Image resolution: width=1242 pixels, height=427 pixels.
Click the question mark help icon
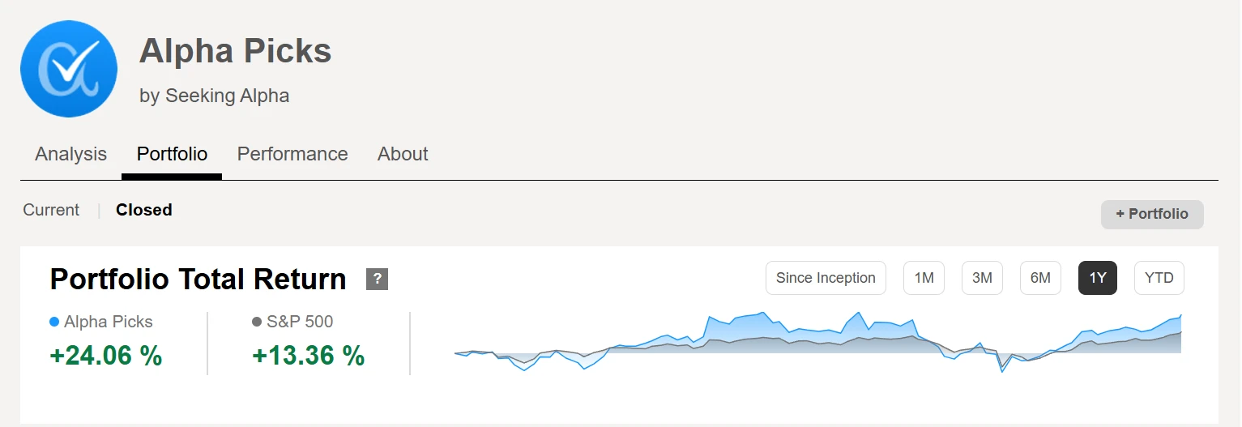[377, 279]
